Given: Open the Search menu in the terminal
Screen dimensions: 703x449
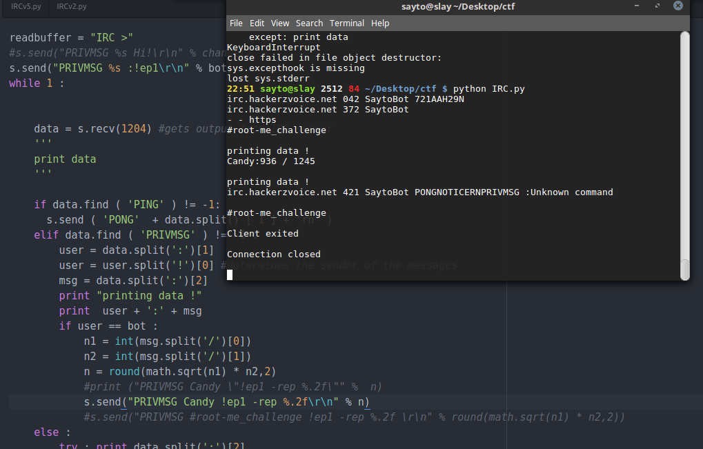Looking at the screenshot, I should tap(309, 23).
